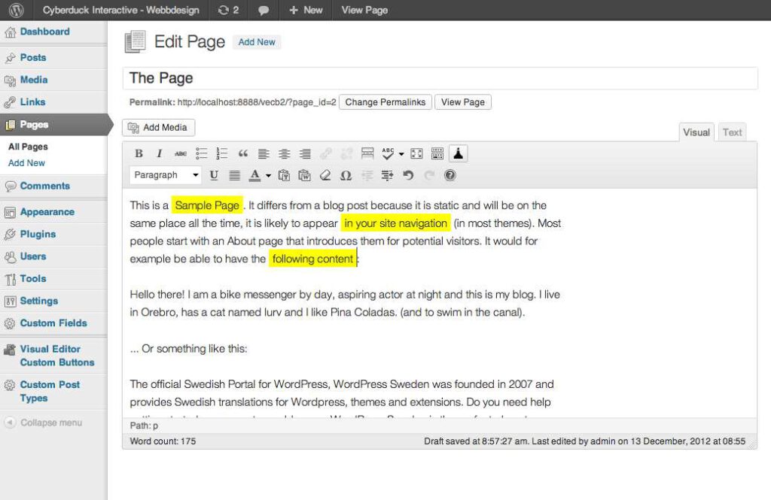Open the Pages section in the sidebar
This screenshot has height=500, width=771.
point(35,123)
